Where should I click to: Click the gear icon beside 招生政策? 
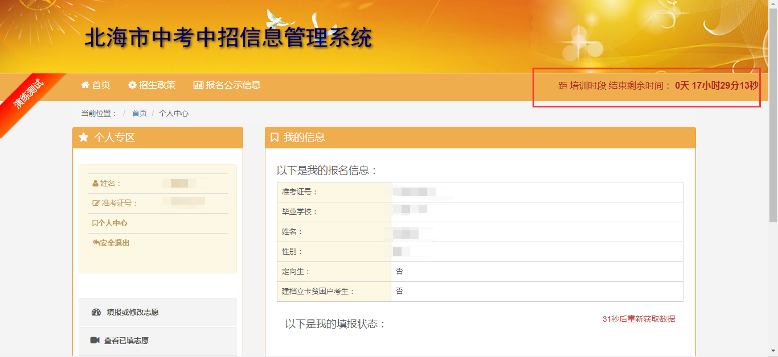tap(132, 85)
